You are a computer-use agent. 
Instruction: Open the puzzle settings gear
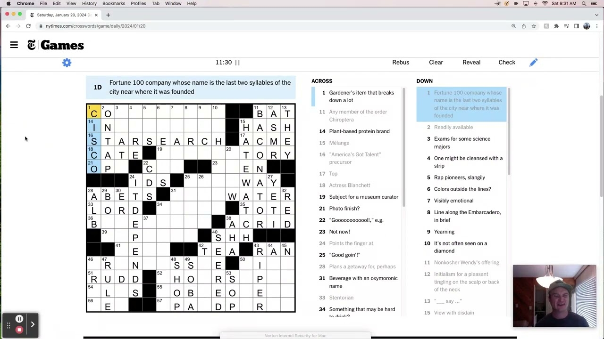coord(67,63)
